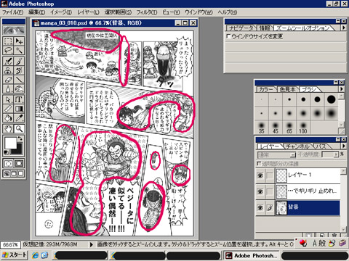This screenshot has width=349, height=261.
Task: Select the Eyedropper tool
Action: point(19,117)
